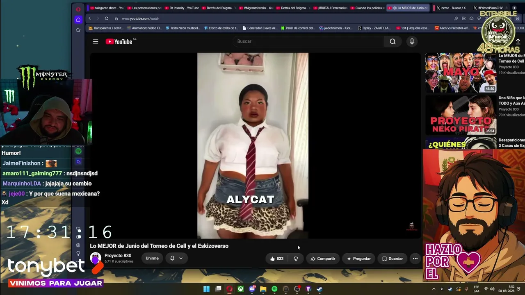Switch to the 'Dr Insanity - YouTube' tab
Viewport: 525px width, 295px height.
(x=181, y=8)
